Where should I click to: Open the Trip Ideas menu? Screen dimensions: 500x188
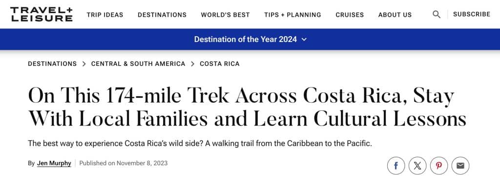click(x=105, y=15)
